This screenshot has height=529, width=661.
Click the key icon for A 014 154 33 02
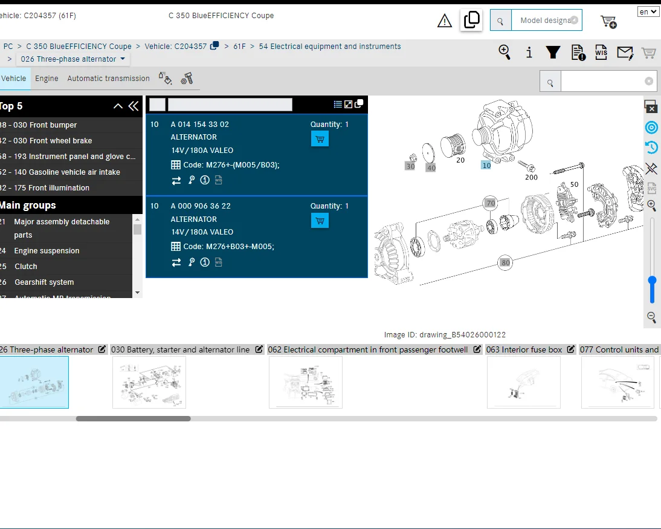[192, 180]
